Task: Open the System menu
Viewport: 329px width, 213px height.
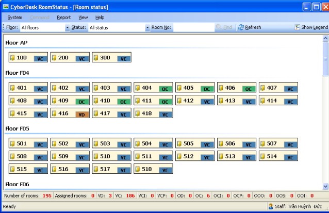Action: tap(14, 17)
